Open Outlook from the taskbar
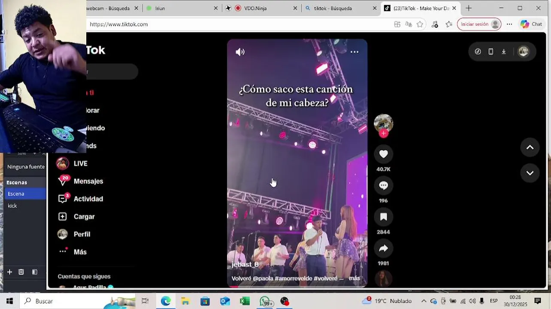Screen dimensions: 551x309 click(x=225, y=301)
